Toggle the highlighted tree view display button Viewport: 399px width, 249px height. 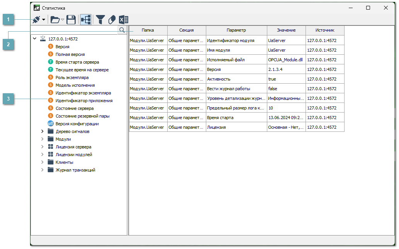coord(86,20)
